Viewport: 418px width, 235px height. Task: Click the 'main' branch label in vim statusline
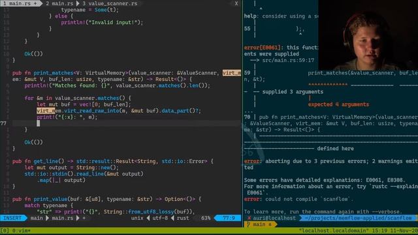click(37, 218)
